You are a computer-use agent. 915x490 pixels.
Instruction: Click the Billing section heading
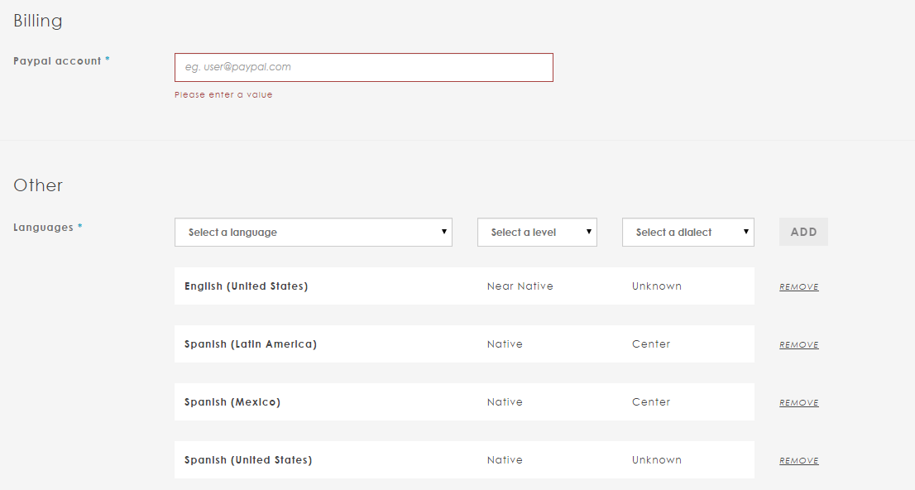(38, 21)
